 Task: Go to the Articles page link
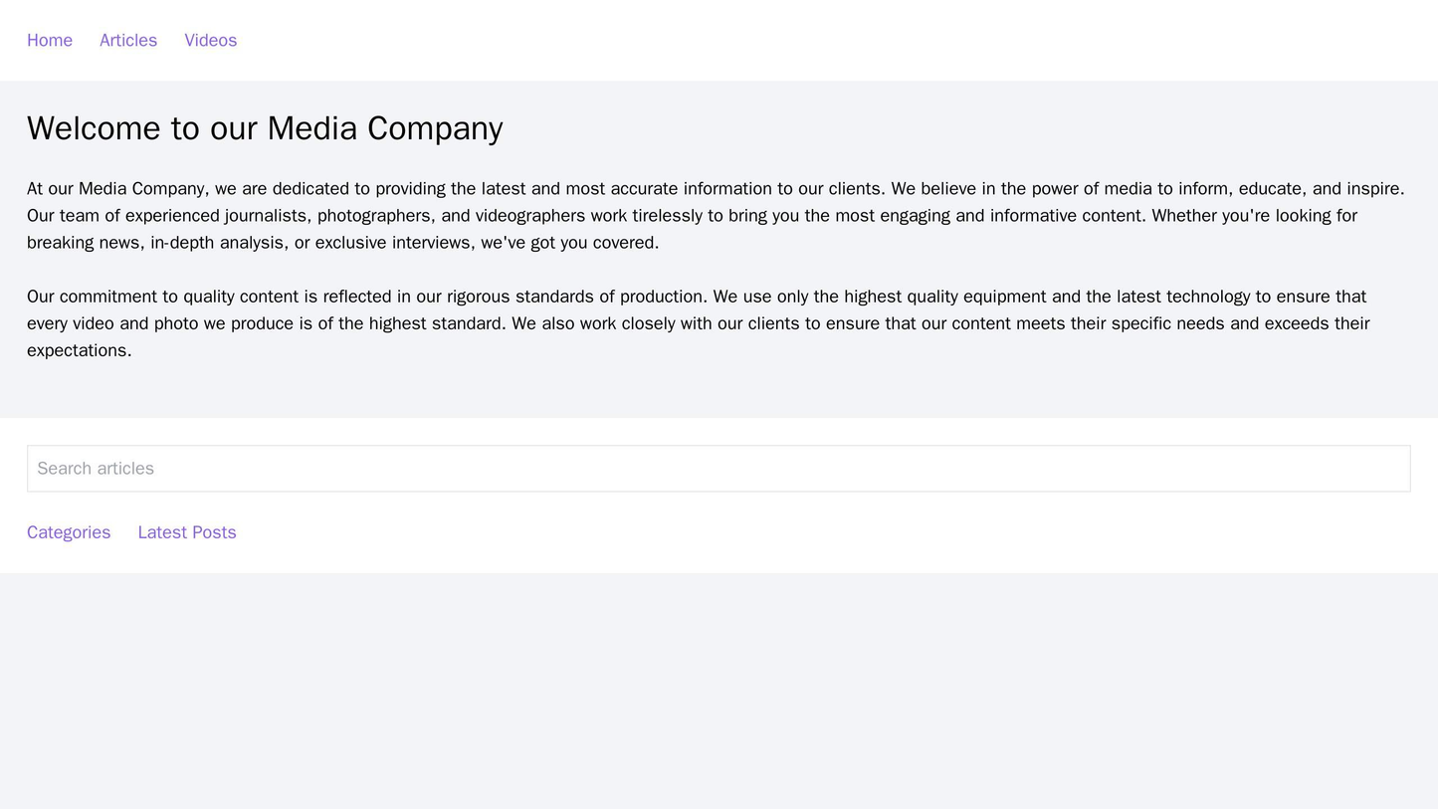coord(128,40)
